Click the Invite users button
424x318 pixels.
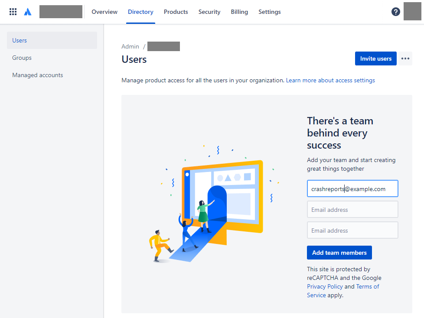point(375,58)
